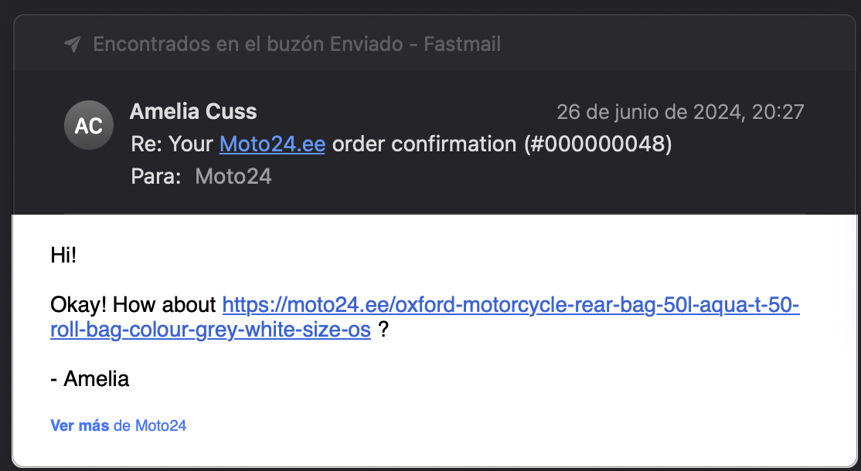861x471 pixels.
Task: Click the Ver más link
Action: coord(80,425)
